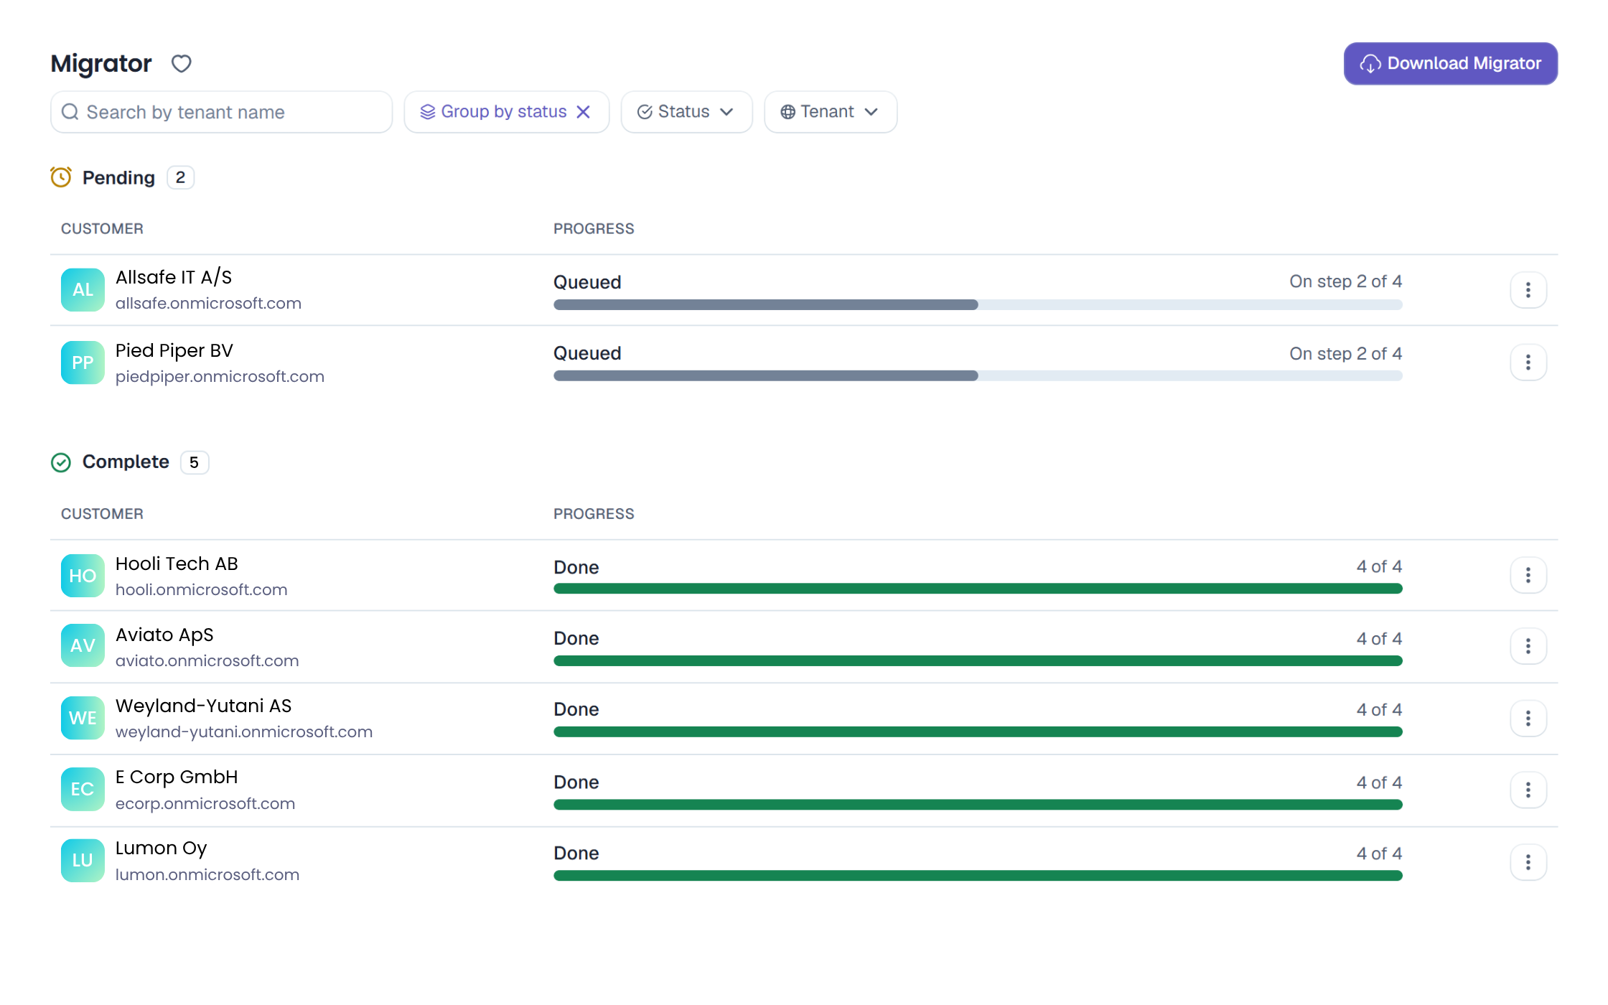
Task: Click the Complete count badge 5
Action: click(x=194, y=462)
